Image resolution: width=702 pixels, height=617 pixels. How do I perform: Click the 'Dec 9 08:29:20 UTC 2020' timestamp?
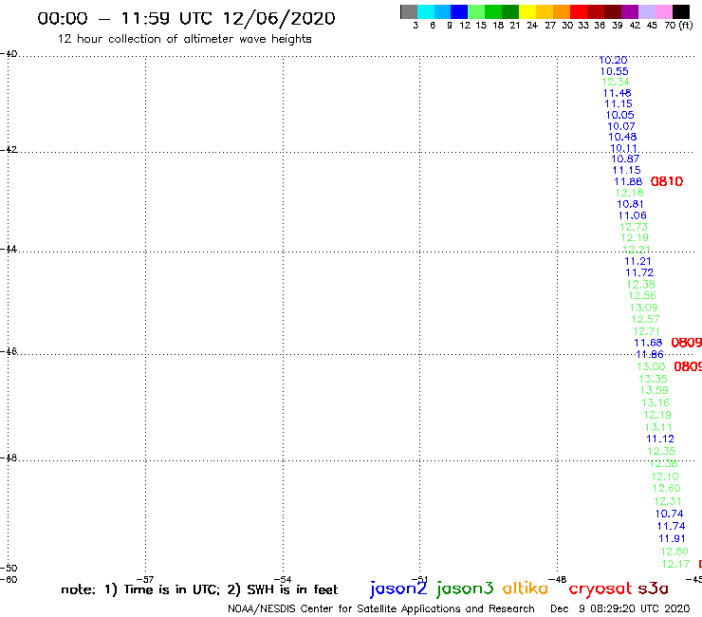(620, 609)
